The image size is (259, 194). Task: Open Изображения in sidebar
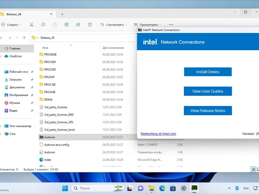click(19, 95)
